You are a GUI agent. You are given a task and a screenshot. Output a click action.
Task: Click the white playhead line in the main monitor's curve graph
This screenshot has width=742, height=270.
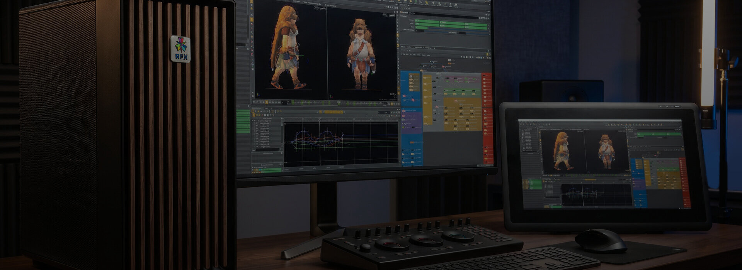(x=320, y=142)
